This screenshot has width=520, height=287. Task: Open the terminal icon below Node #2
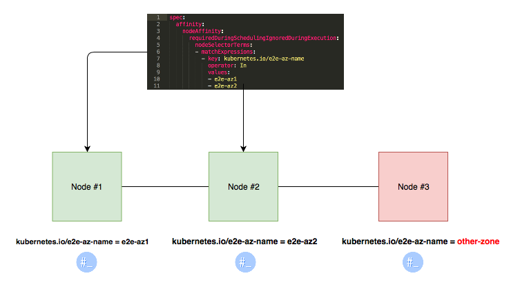(x=244, y=262)
